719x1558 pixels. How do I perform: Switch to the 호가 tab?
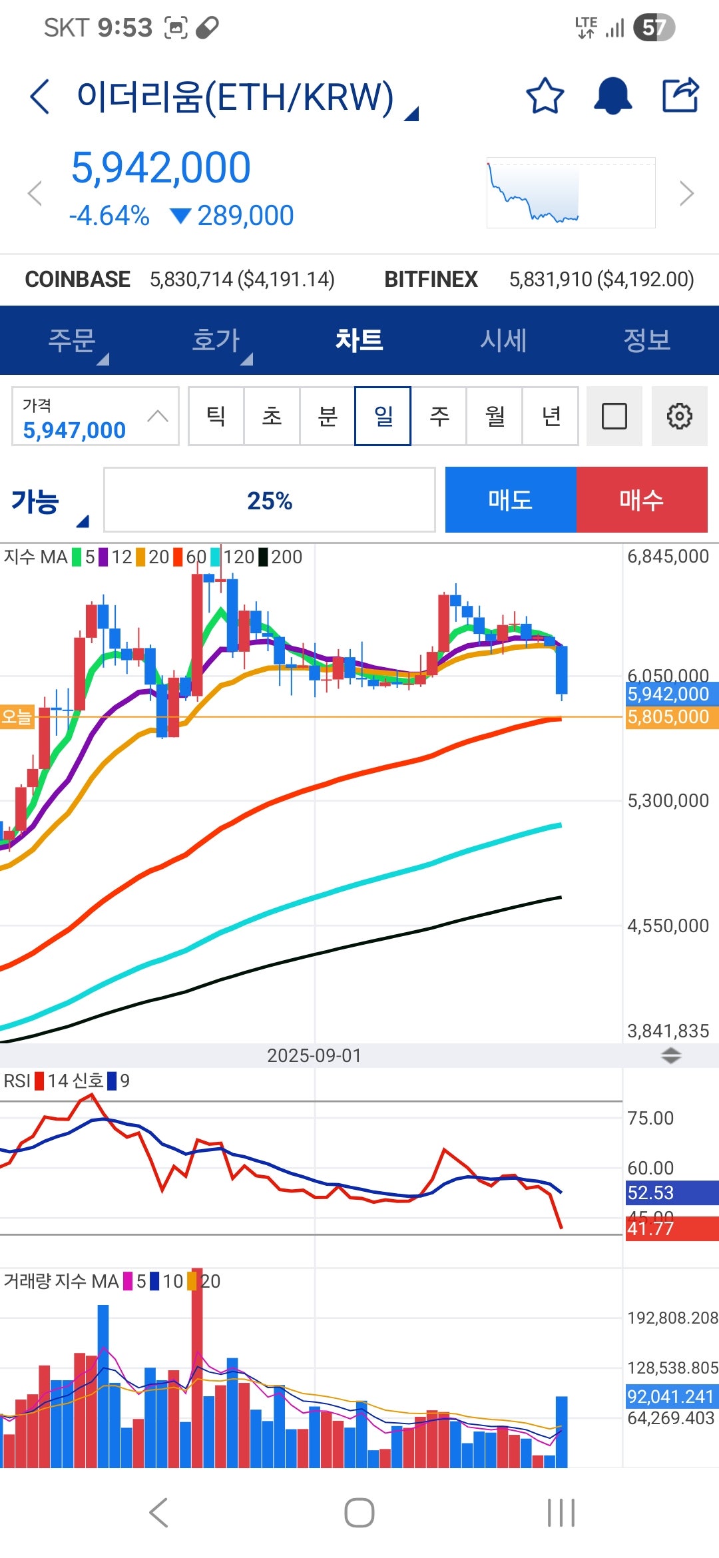[216, 340]
